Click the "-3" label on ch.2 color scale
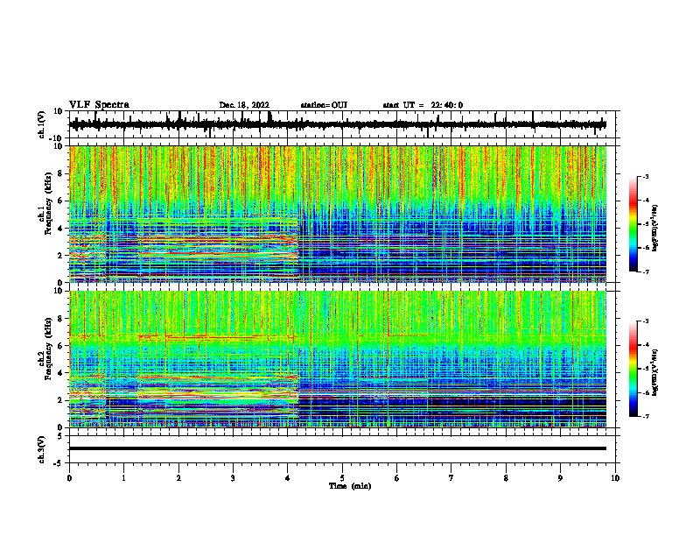 tap(645, 321)
